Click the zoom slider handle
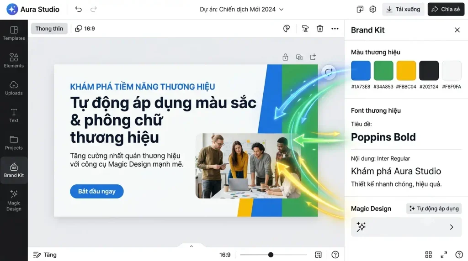The image size is (468, 261). (271, 255)
